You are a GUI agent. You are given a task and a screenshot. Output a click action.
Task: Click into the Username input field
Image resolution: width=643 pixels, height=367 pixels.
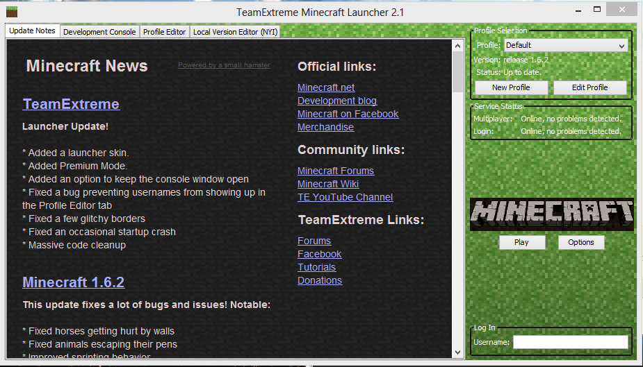pyautogui.click(x=571, y=342)
